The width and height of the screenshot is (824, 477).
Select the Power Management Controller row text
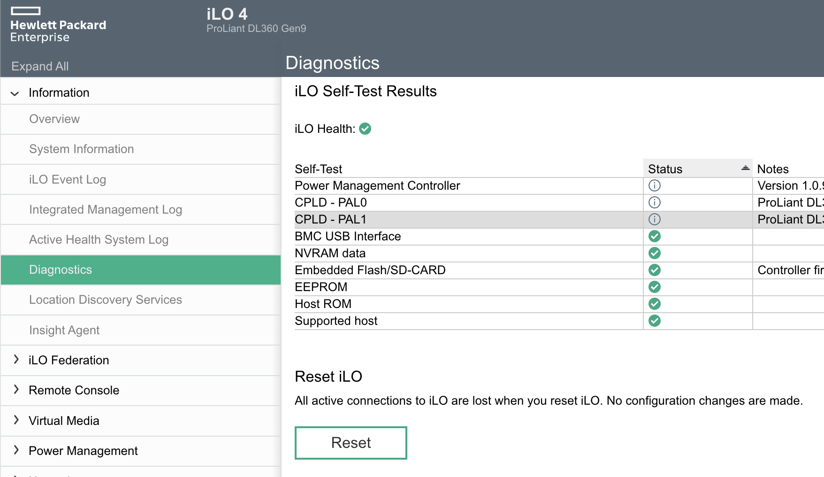pos(377,185)
